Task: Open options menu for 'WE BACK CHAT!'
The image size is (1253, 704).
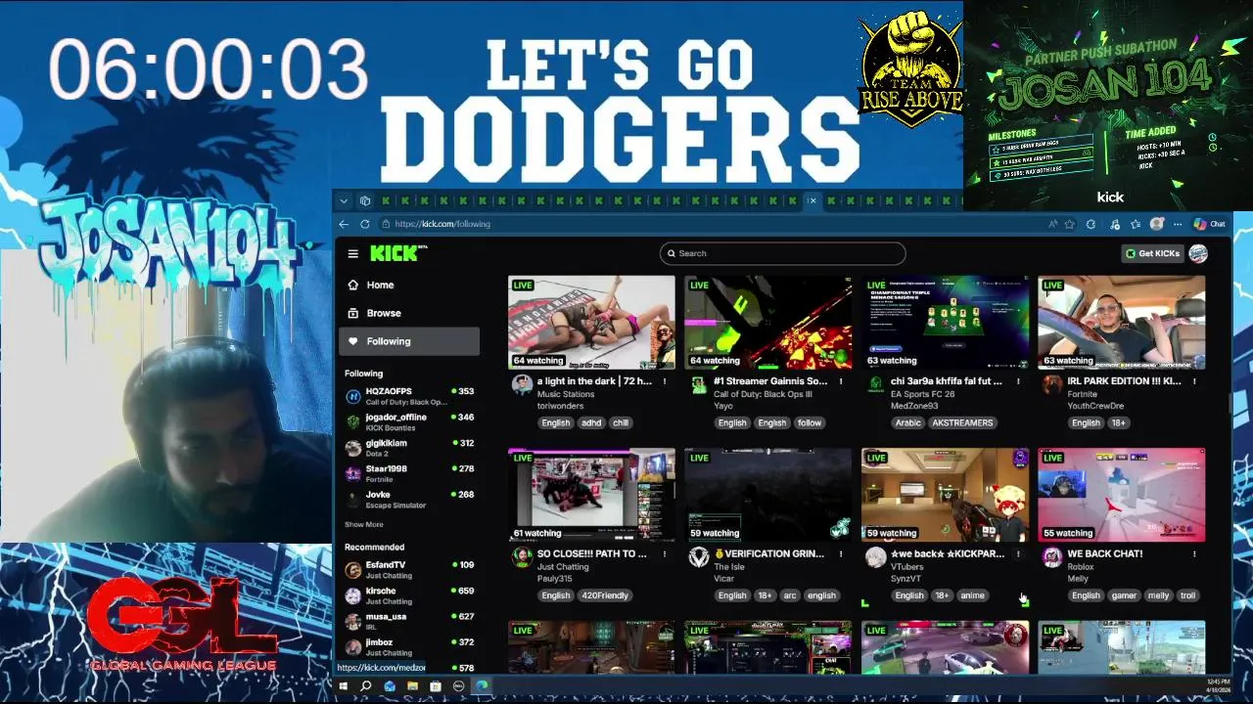Action: click(1194, 553)
